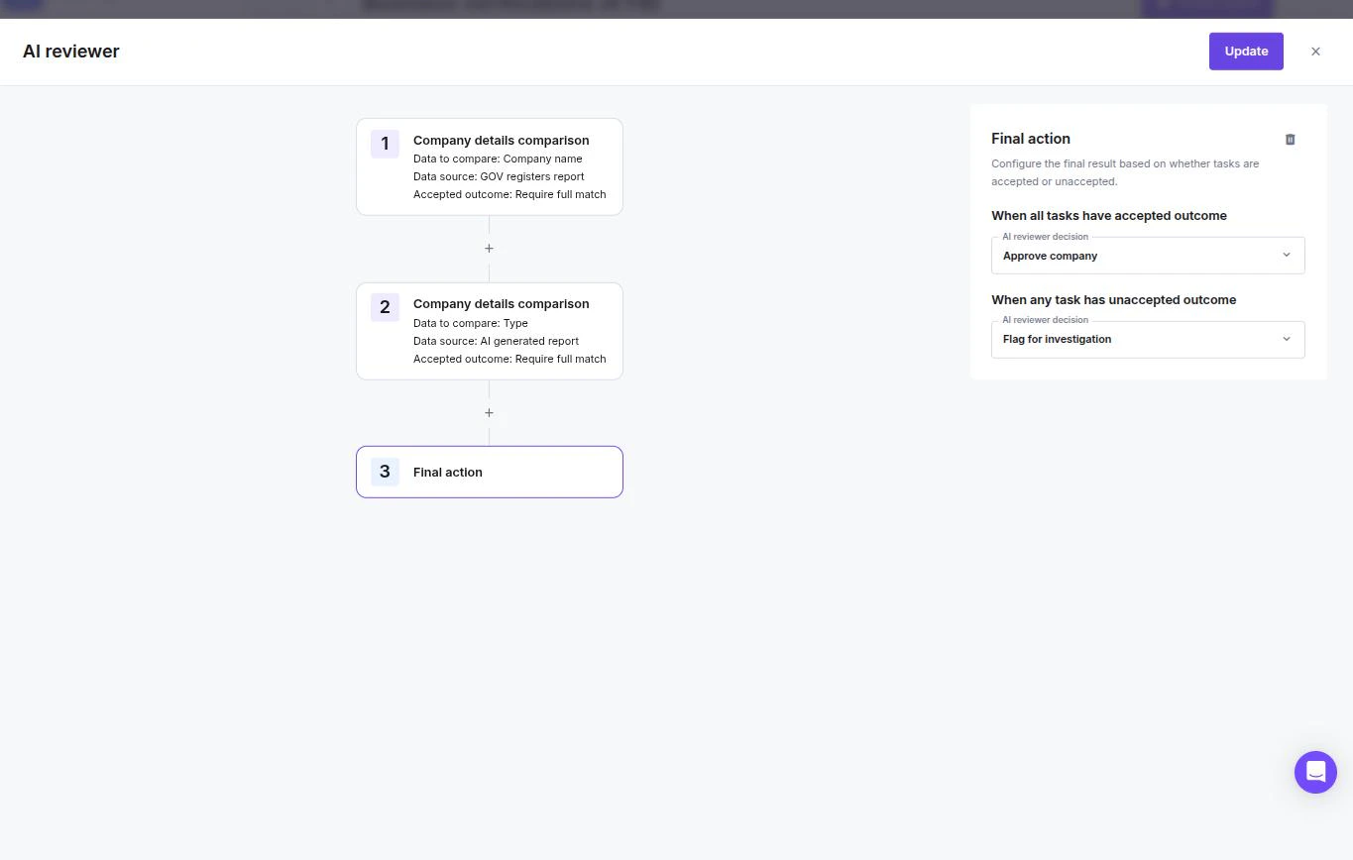Click the number badge of step 2
The image size is (1353, 860).
coord(385,307)
